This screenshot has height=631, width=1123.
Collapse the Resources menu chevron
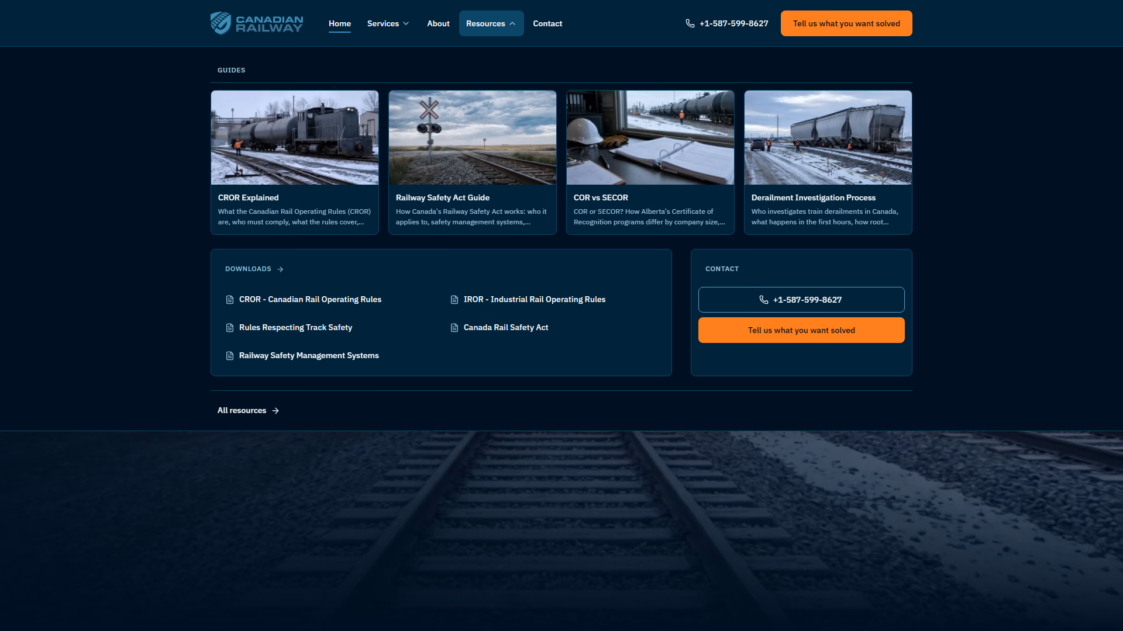(512, 23)
